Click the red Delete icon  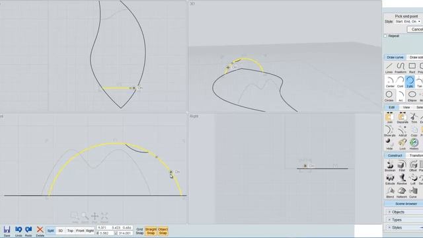click(x=40, y=231)
